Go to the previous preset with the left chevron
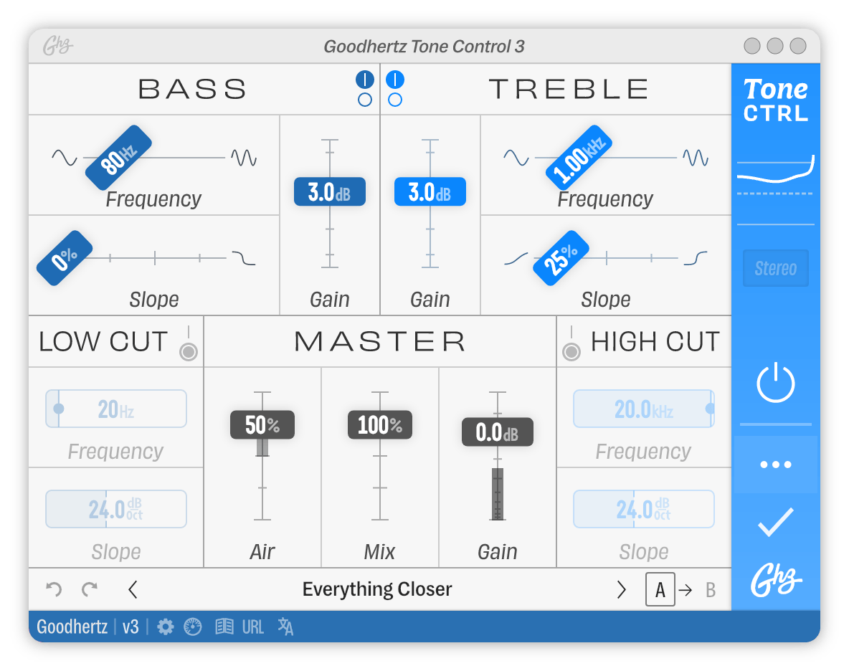849x671 pixels. [x=133, y=589]
